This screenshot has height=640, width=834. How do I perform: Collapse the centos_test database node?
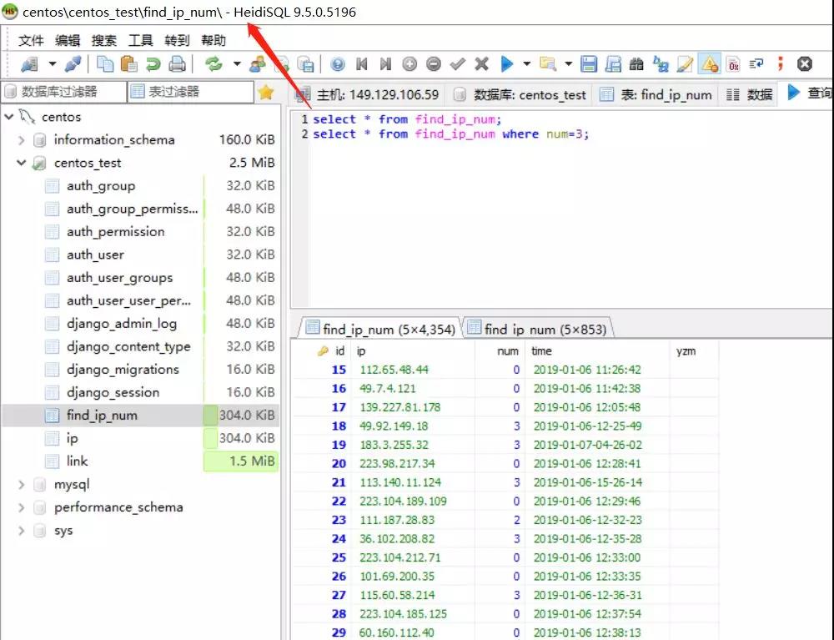(x=22, y=163)
